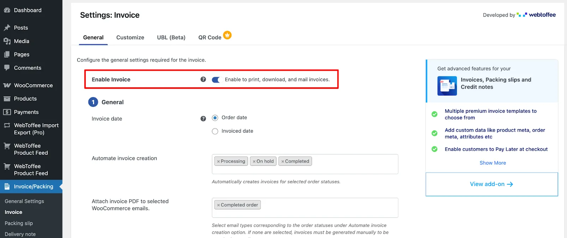Open the Delivery note submenu item
The height and width of the screenshot is (238, 567).
tap(20, 234)
